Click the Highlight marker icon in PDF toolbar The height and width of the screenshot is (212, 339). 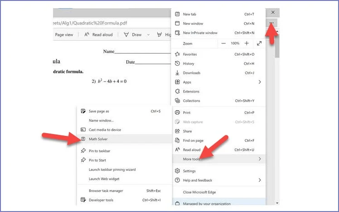160,34
